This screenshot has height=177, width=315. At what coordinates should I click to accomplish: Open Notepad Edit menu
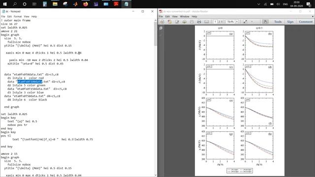9,16
